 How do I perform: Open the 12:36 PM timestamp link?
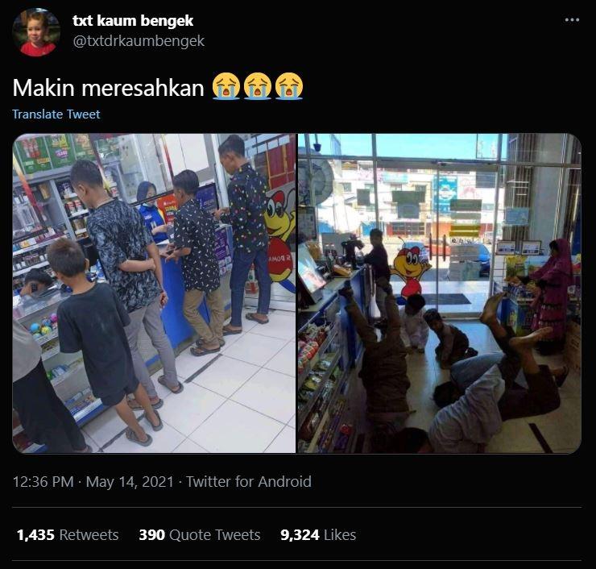(43, 481)
